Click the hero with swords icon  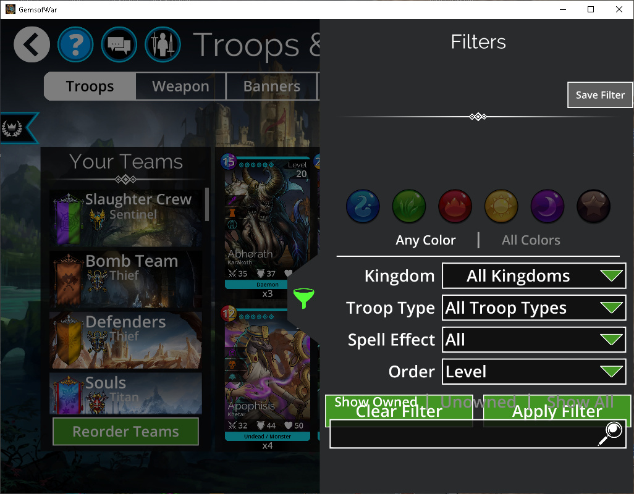point(163,44)
